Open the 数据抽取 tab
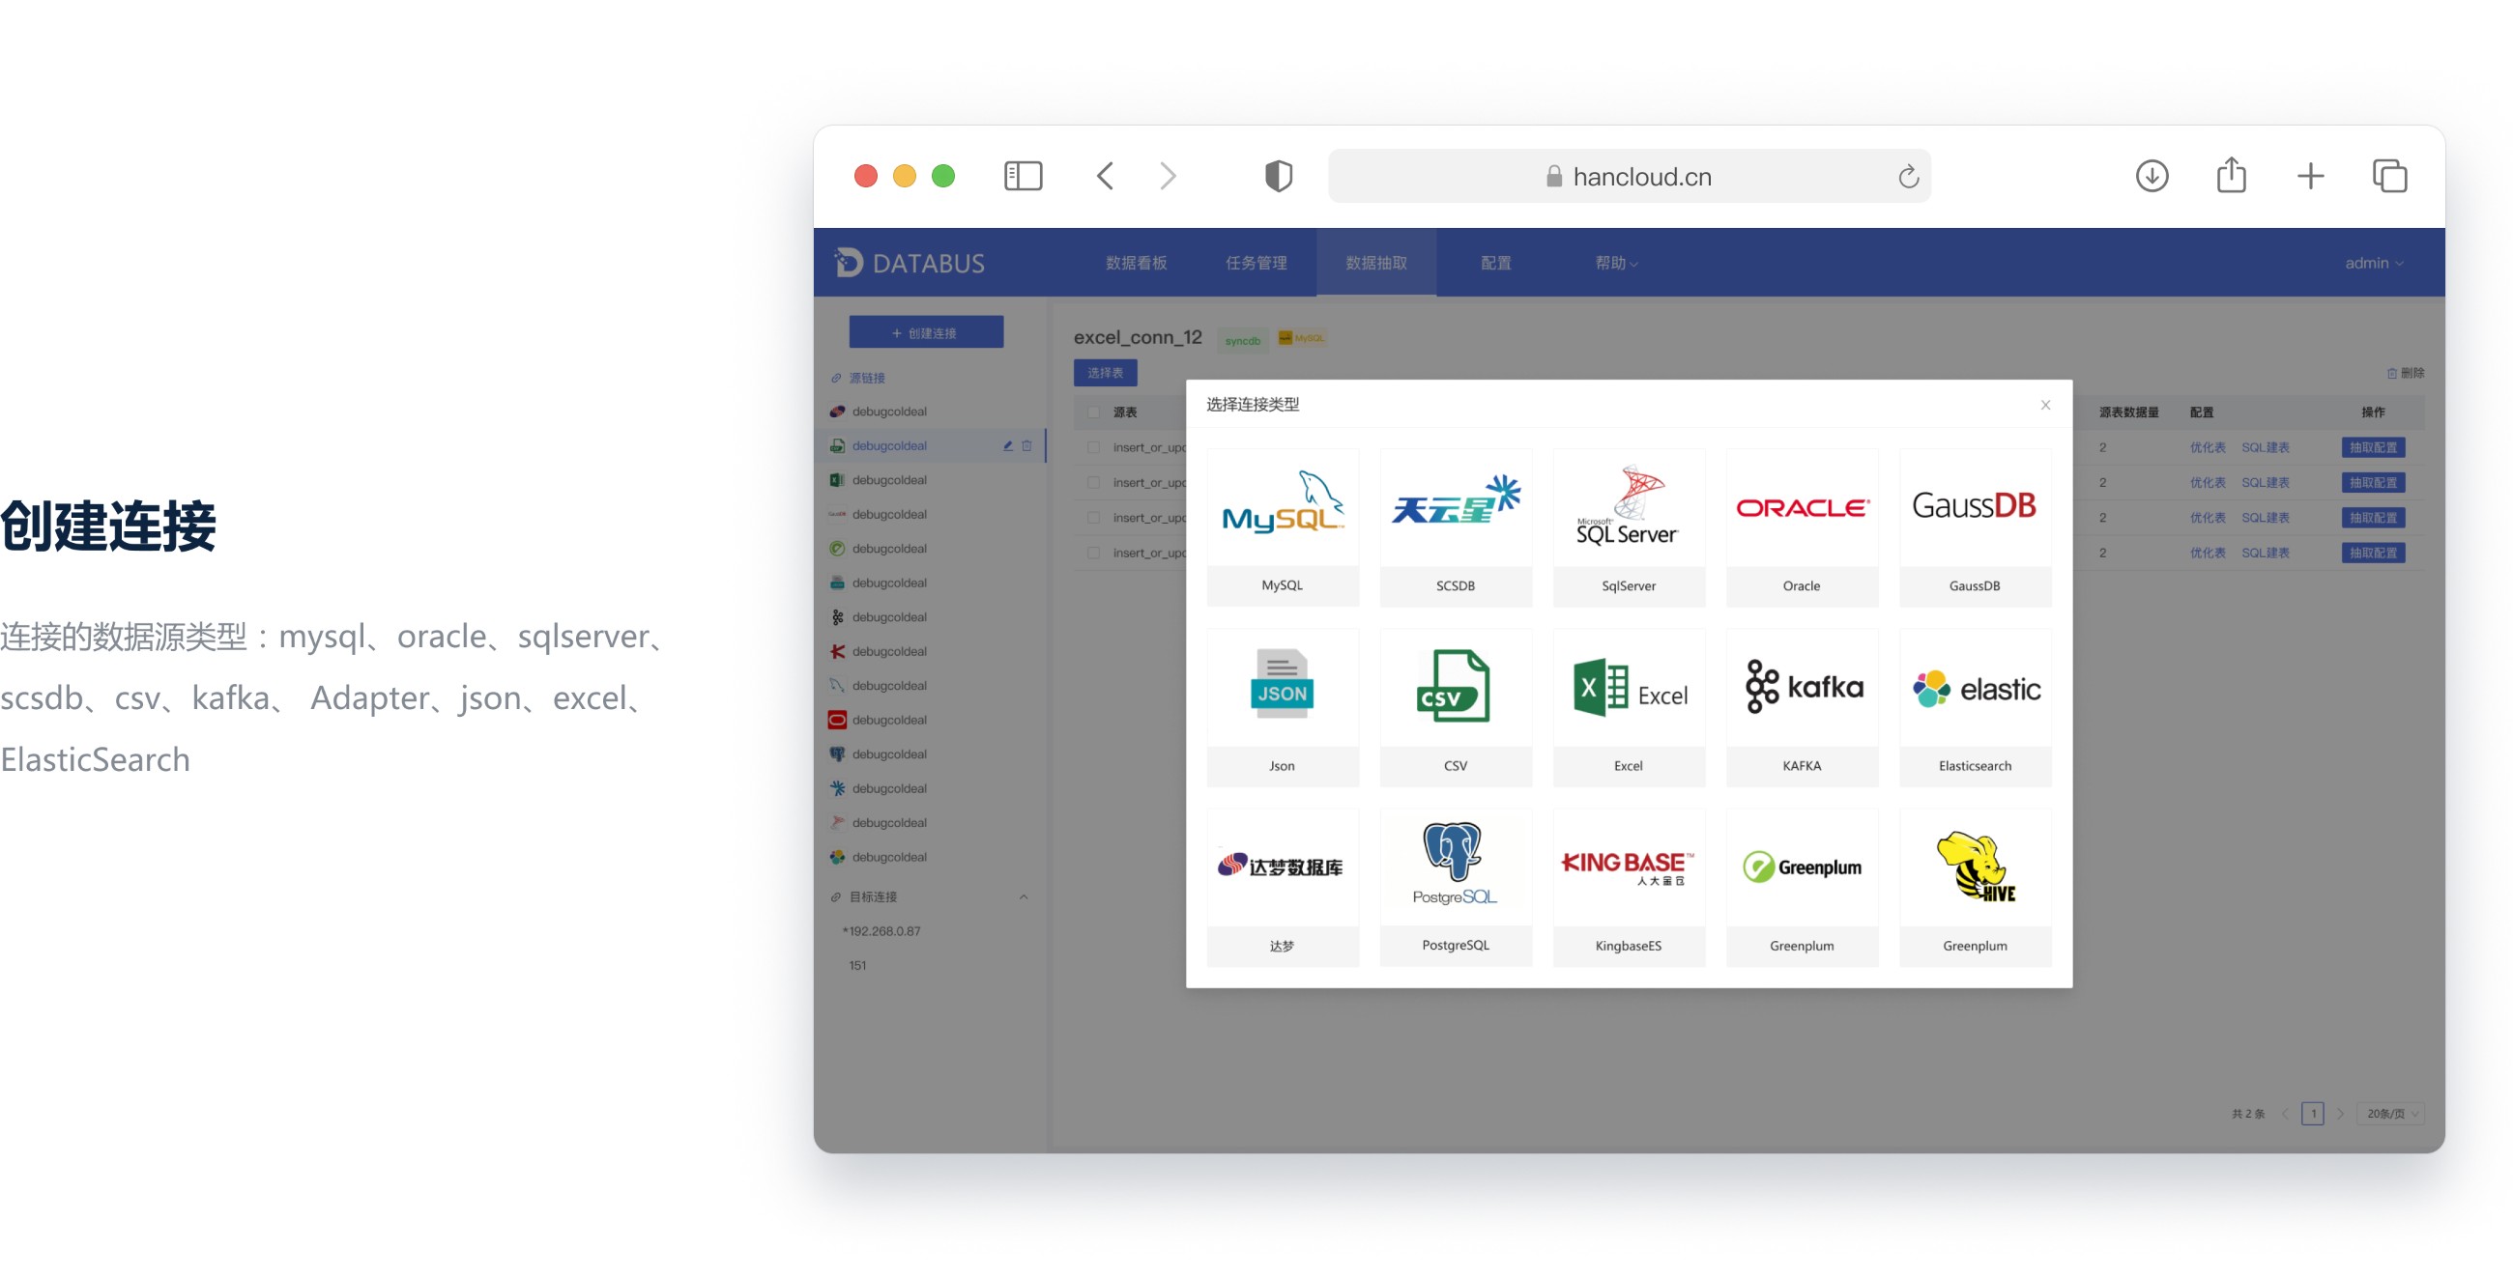Viewport: 2513px width, 1279px height. 1375,263
